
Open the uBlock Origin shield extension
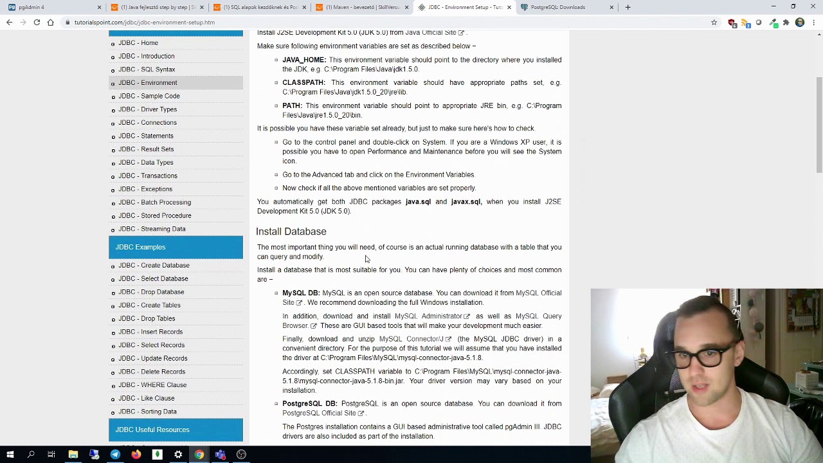pyautogui.click(x=732, y=23)
